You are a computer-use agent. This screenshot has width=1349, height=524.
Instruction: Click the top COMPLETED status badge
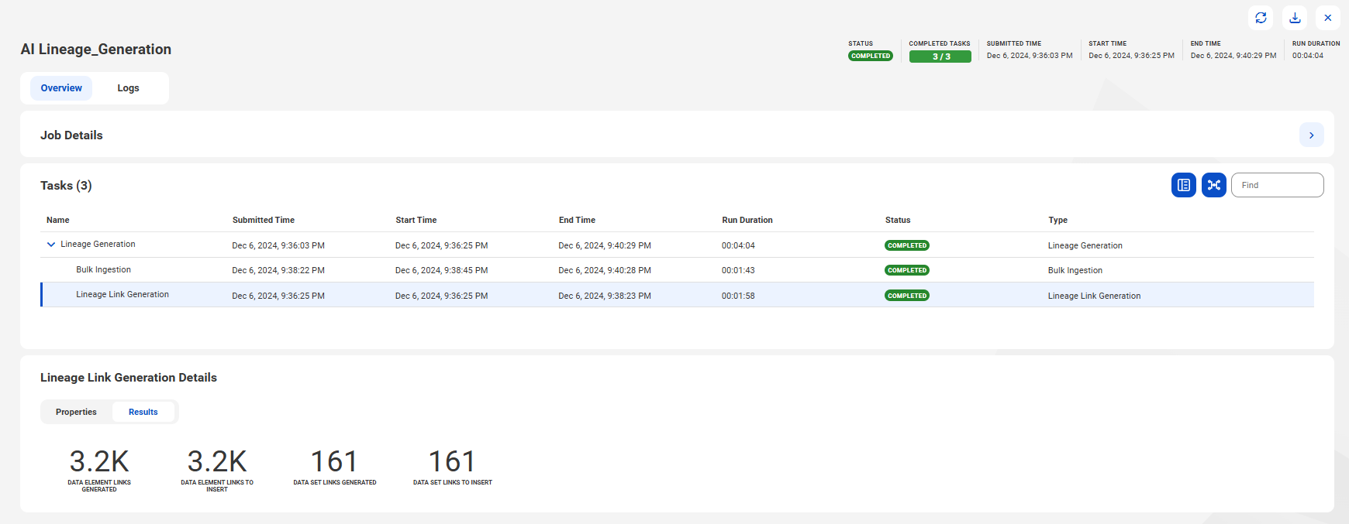(x=871, y=56)
